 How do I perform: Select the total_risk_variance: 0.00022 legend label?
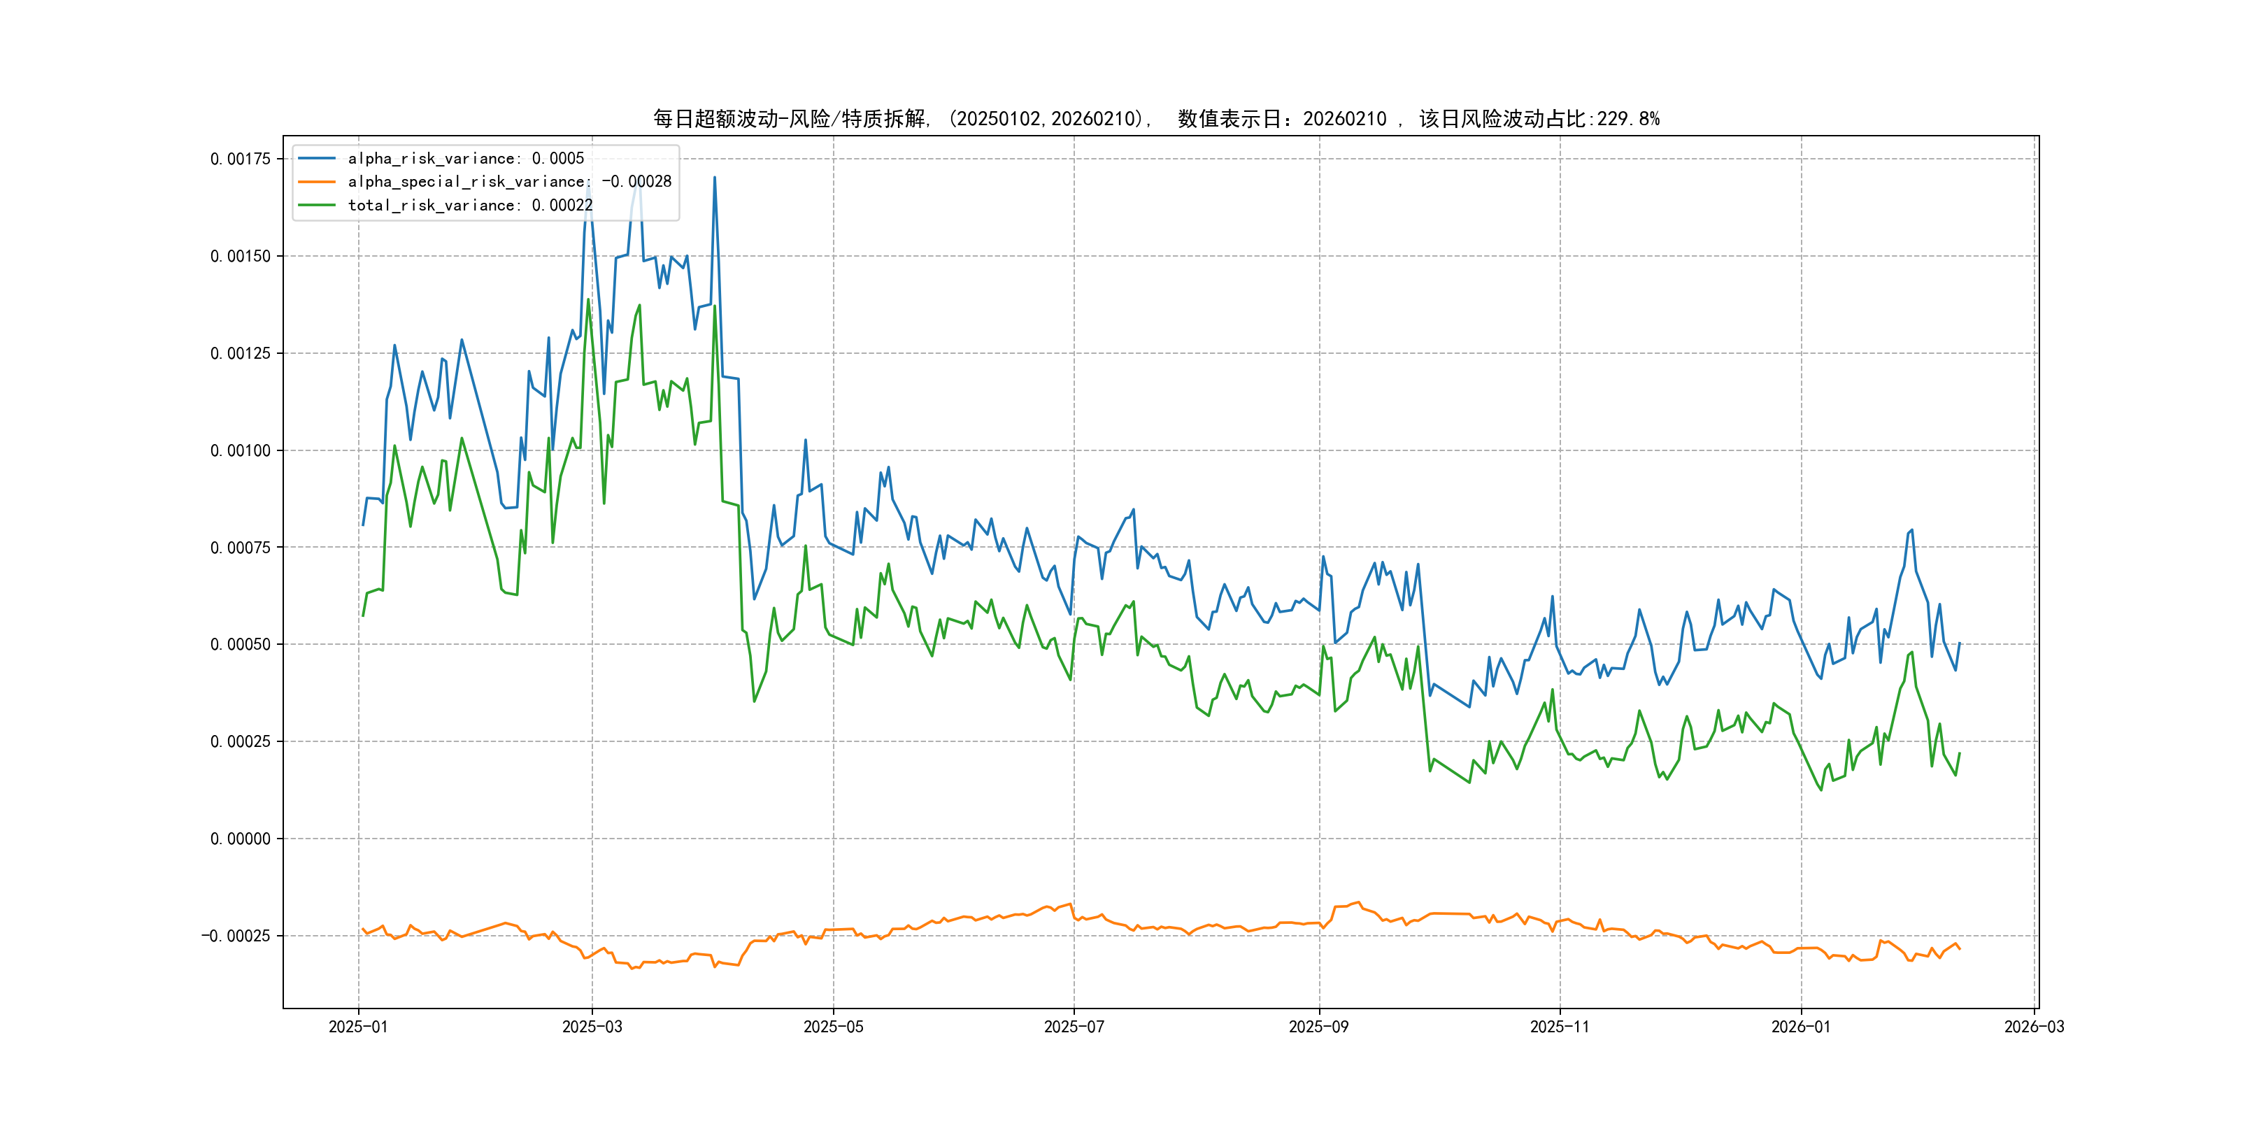point(470,205)
